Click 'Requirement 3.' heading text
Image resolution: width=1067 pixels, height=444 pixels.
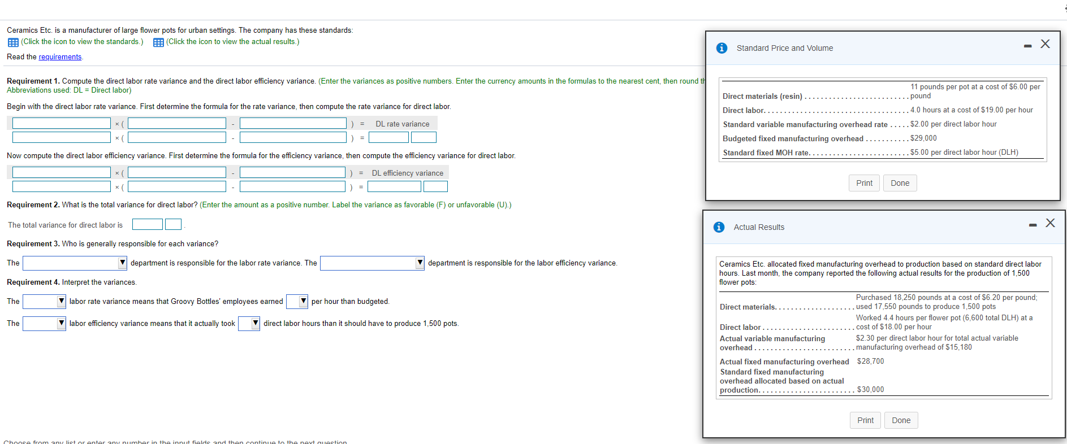(33, 244)
